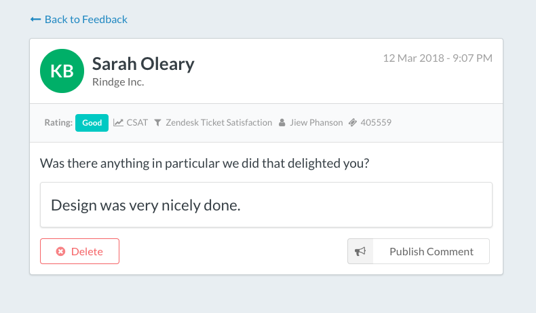Click the ticket tag icon

click(352, 123)
